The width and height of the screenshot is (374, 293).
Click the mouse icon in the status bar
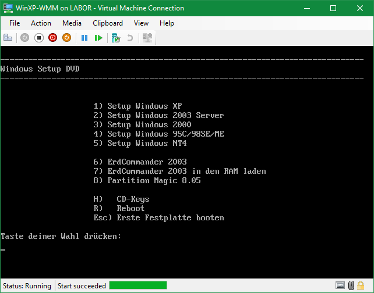tap(351, 285)
